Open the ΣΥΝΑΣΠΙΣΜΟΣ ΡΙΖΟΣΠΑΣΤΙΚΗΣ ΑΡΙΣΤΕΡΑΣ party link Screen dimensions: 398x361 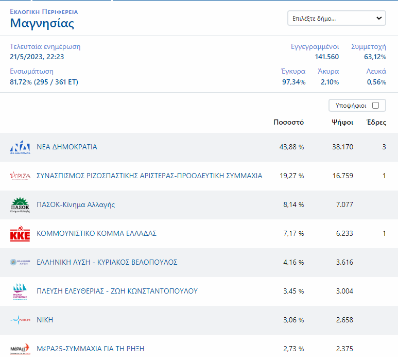[x=149, y=176]
